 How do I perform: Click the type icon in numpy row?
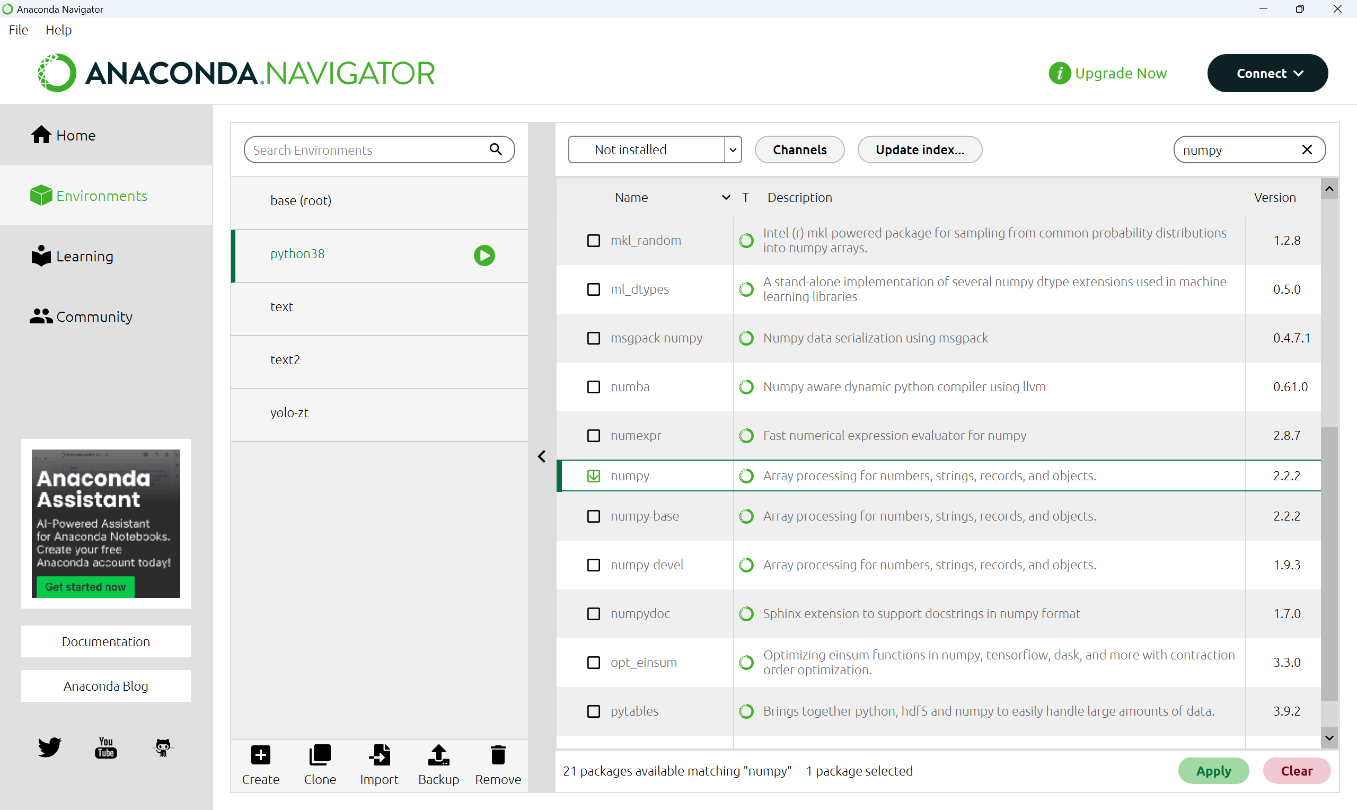click(x=746, y=476)
